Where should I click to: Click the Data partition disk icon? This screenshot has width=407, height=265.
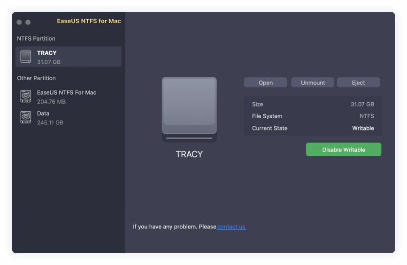(x=26, y=117)
